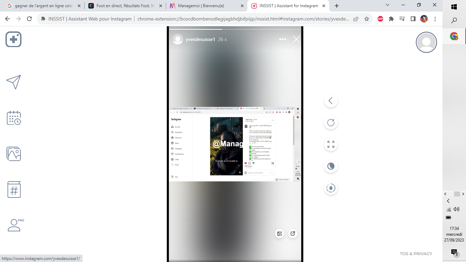466x262 pixels.
Task: Open direct messages paper plane icon
Action: point(14,82)
